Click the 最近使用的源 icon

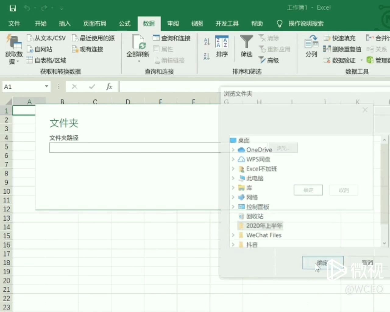[75, 38]
